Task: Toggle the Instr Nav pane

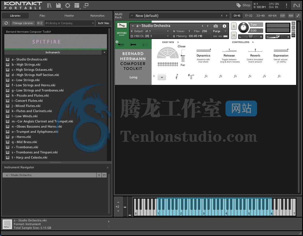Action: click(103, 23)
